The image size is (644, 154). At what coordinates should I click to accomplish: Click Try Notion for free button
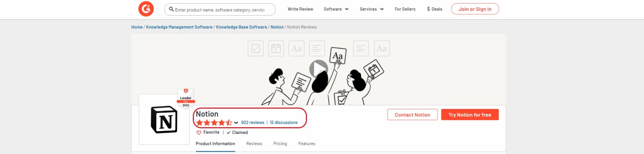[470, 115]
